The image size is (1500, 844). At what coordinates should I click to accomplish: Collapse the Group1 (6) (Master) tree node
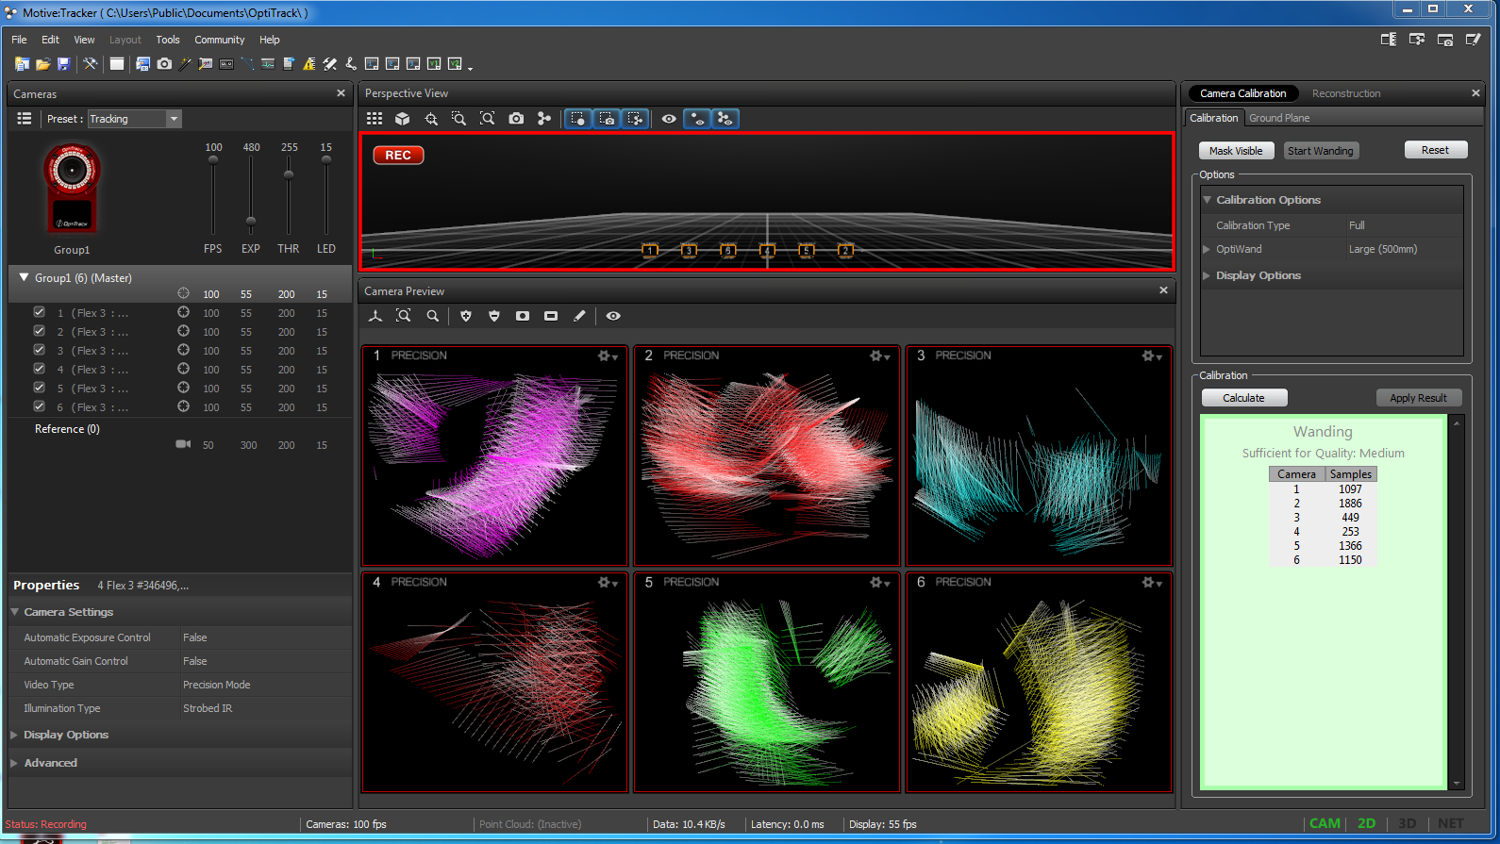(x=24, y=277)
